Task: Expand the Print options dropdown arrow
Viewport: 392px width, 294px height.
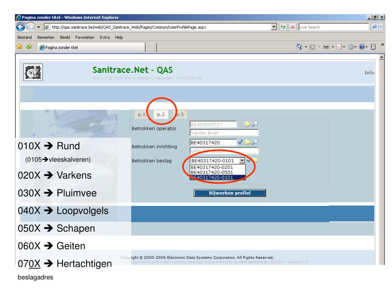Action: [x=333, y=47]
